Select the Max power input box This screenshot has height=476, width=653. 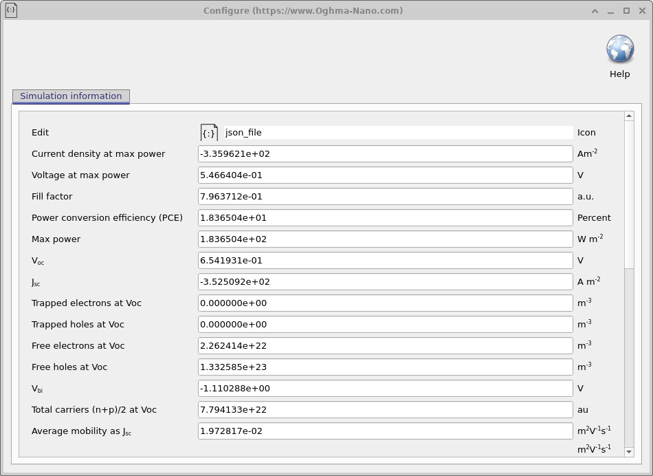click(x=385, y=239)
